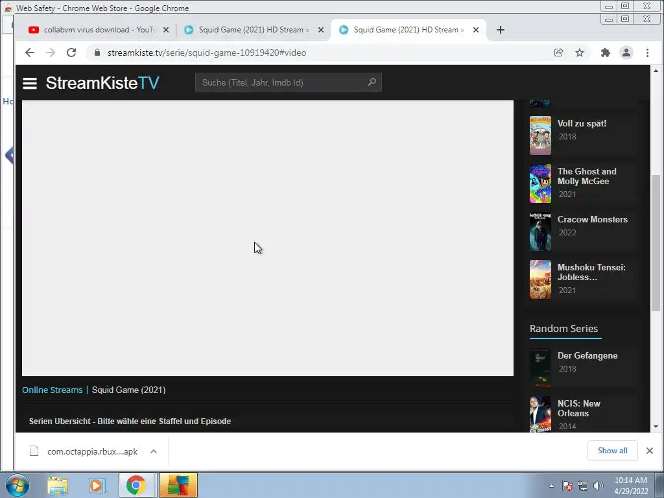Click the page scrollbar up arrow
664x498 pixels.
coord(656,71)
